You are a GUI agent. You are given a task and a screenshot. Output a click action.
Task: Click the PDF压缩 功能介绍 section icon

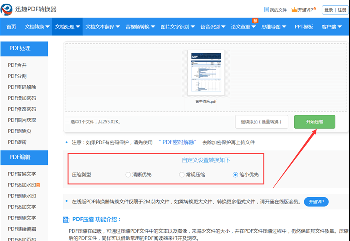tap(66, 220)
